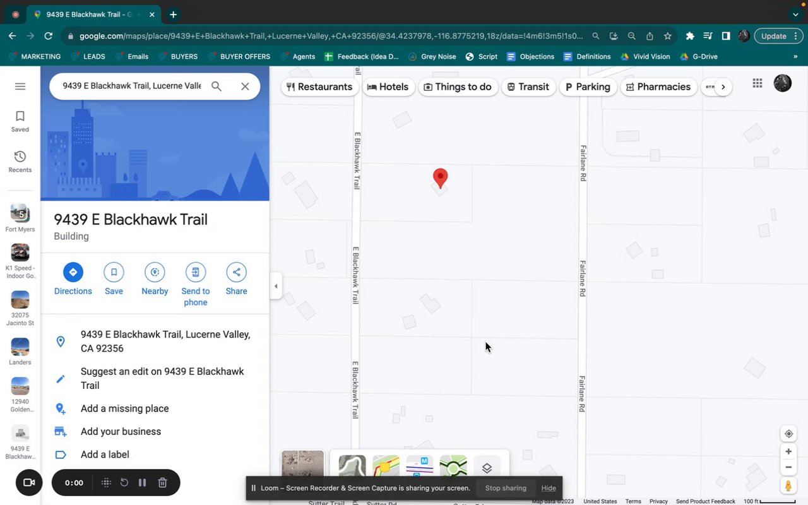
Task: Click Suggest an edit on 9439 E Blackhawk Trail
Action: pos(155,378)
